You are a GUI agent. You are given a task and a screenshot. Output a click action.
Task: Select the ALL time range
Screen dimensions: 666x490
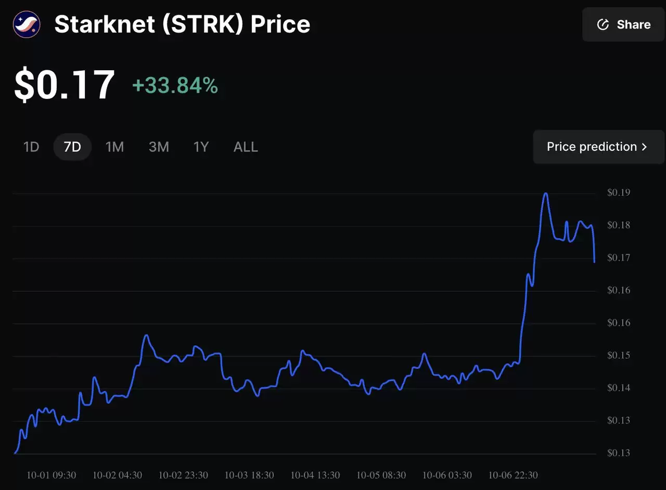[245, 147]
